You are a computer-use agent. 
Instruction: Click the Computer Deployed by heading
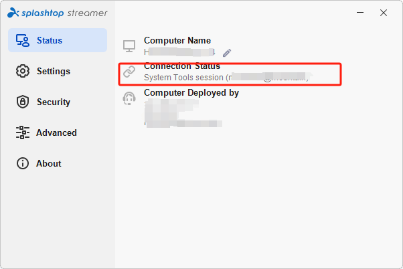[191, 93]
